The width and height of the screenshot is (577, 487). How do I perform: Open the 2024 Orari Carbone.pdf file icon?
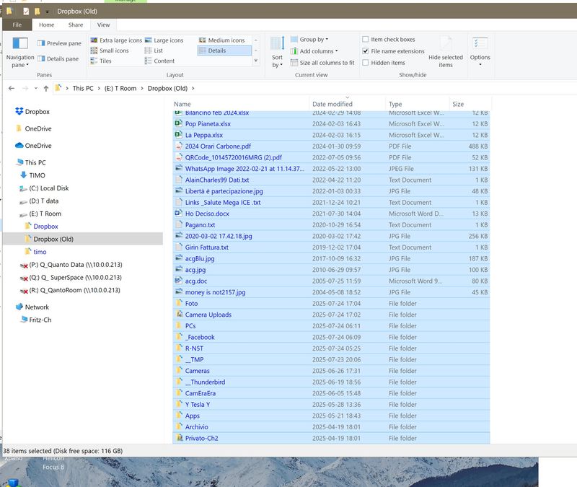pyautogui.click(x=179, y=146)
